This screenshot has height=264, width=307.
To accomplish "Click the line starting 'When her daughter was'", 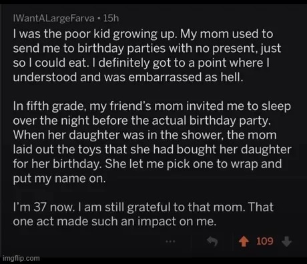I will (145, 135).
